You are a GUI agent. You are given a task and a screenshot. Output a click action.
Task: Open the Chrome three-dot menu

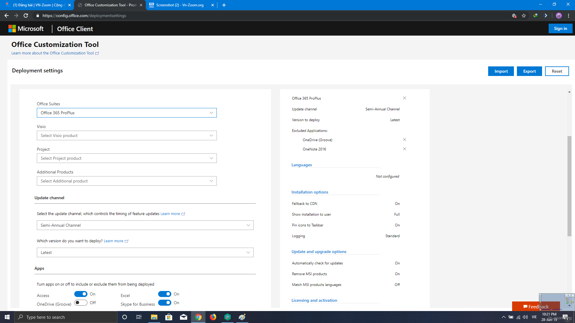[568, 16]
